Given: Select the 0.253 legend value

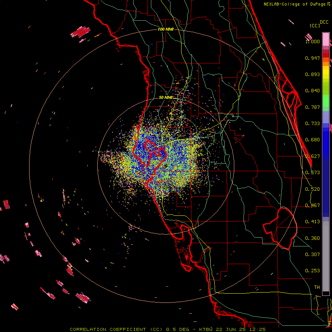Looking at the screenshot, I should (x=312, y=271).
